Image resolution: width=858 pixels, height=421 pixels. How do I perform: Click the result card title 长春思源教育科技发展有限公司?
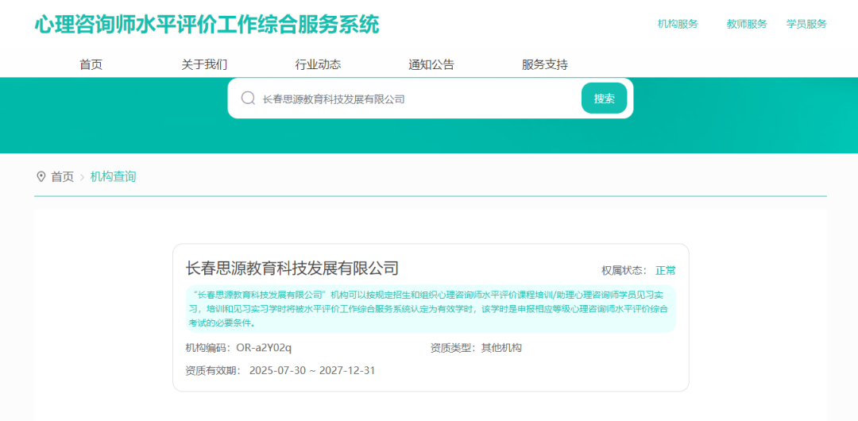[292, 268]
